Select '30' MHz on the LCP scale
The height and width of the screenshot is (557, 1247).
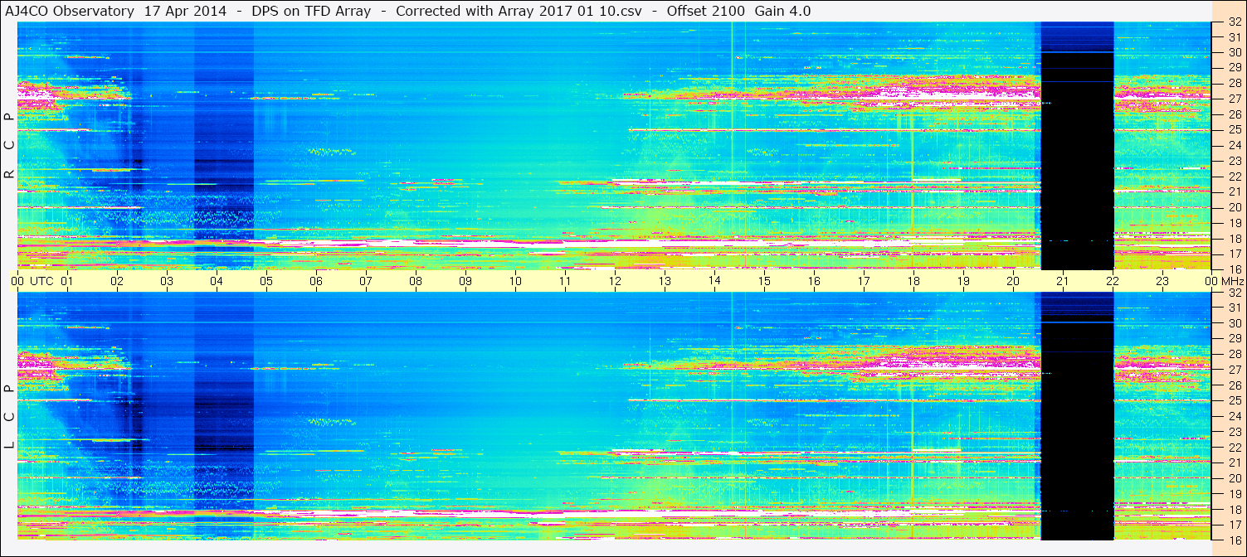[x=1234, y=323]
